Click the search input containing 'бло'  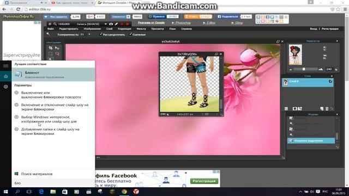click(53, 183)
